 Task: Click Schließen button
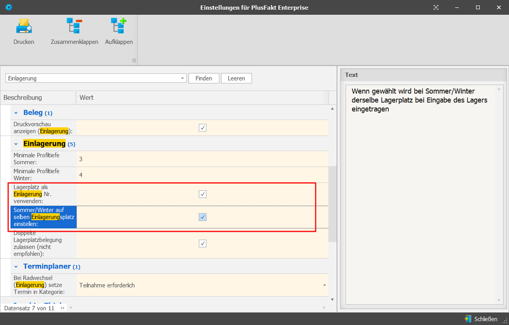[x=481, y=319]
